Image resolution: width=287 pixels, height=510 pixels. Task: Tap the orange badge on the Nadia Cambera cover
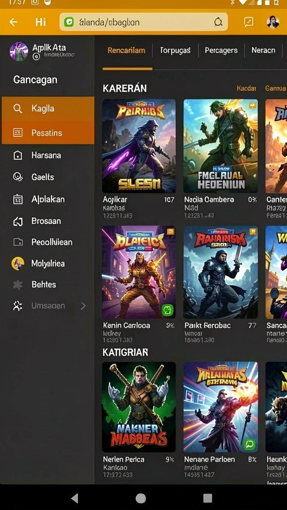252,106
